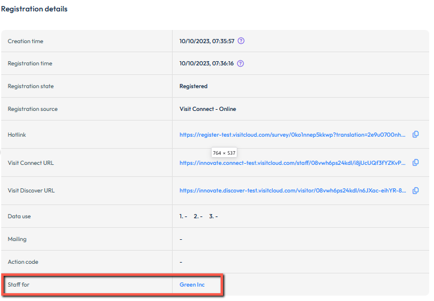This screenshot has height=301, width=434.
Task: Click the Registered state value
Action: coord(193,86)
